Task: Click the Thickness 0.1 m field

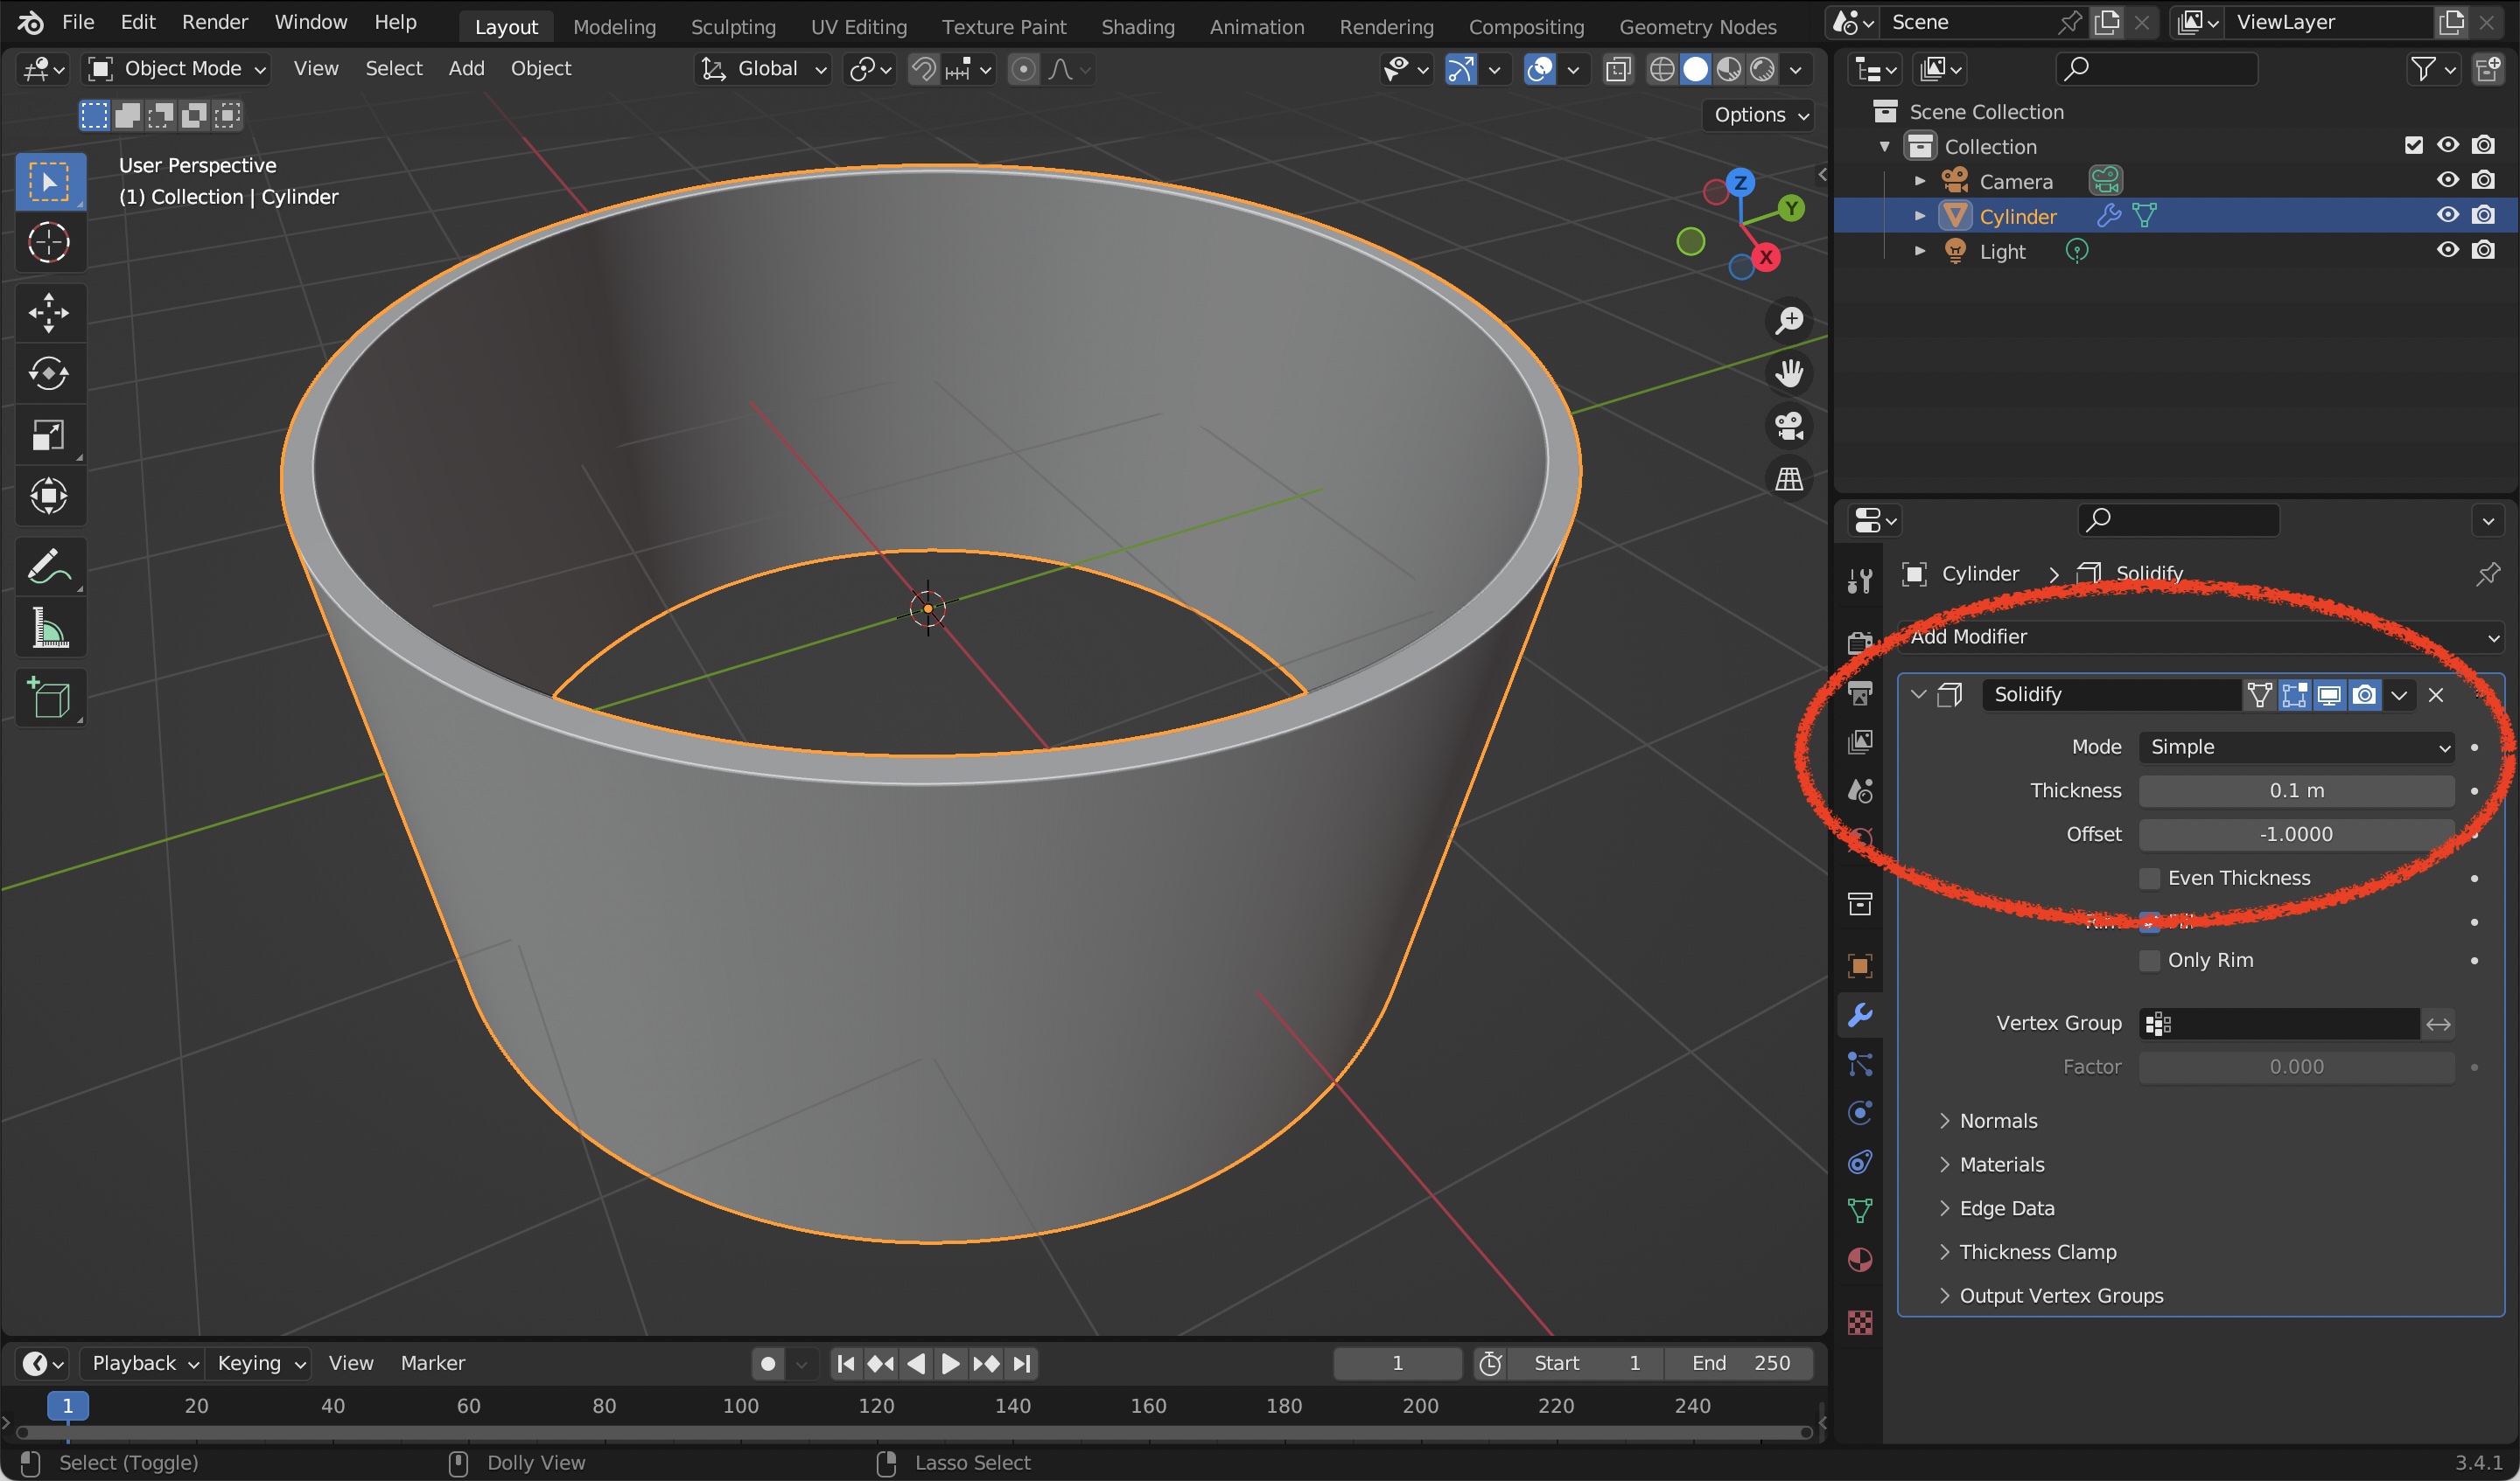Action: click(x=2296, y=790)
